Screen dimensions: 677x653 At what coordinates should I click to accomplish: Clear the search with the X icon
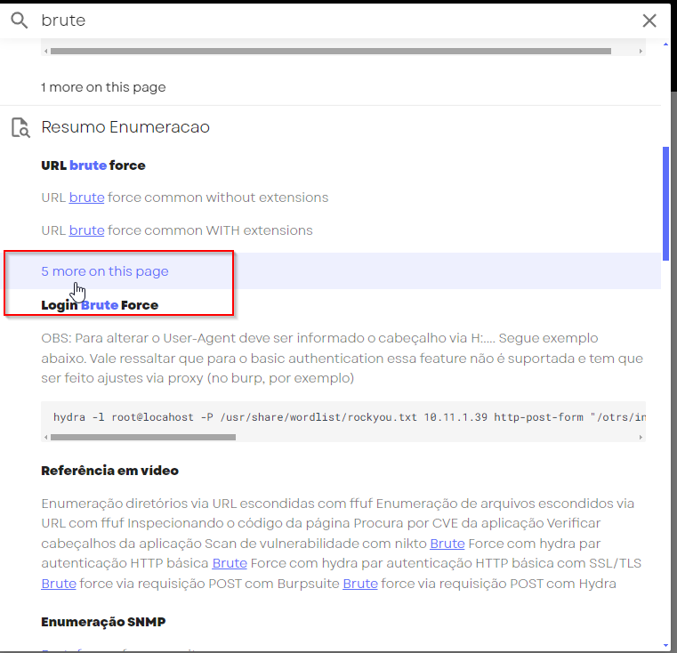(x=649, y=20)
